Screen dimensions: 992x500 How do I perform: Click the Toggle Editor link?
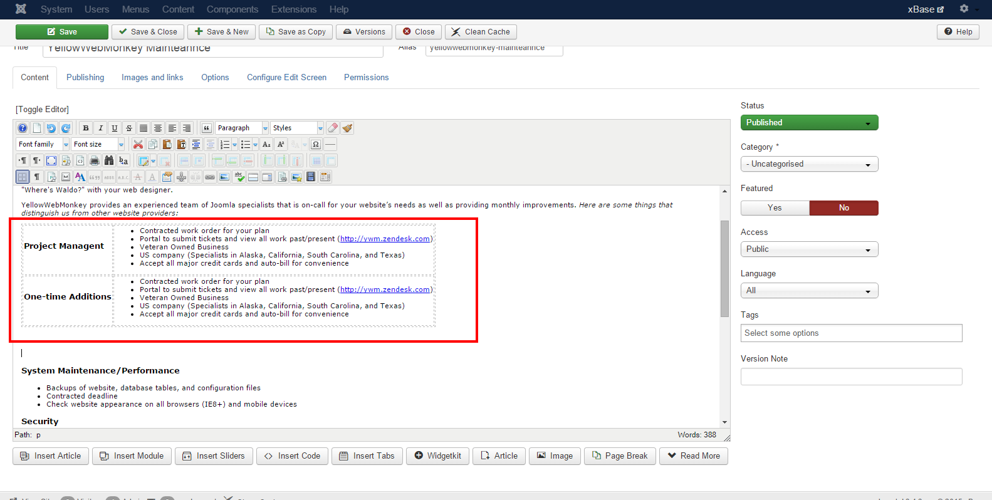coord(42,110)
